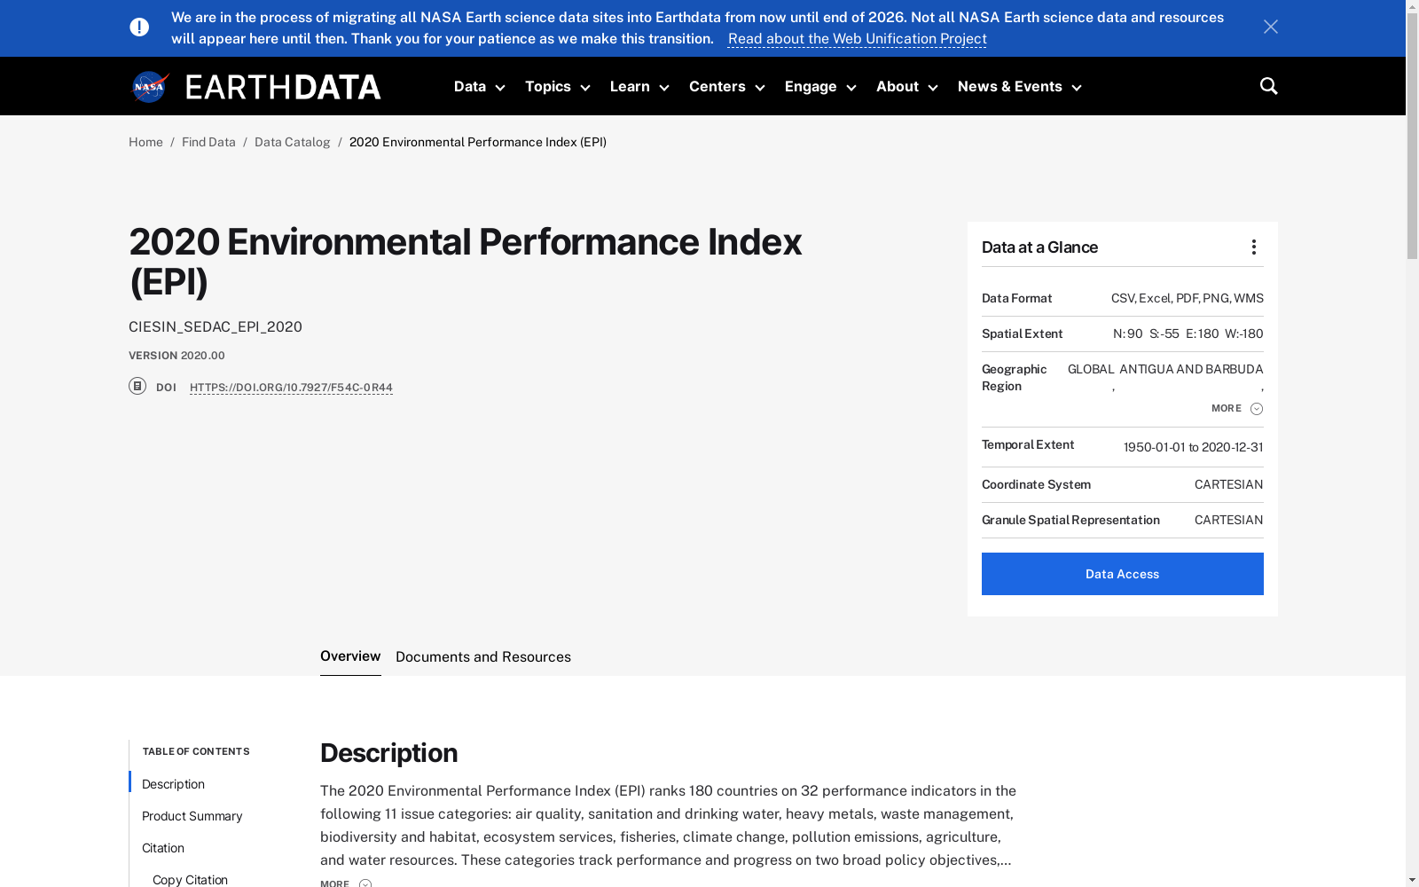
Task: Click the EARTHDATA wordmark
Action: [x=283, y=87]
